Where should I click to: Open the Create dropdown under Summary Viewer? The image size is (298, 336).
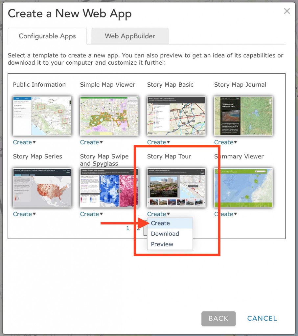click(x=225, y=214)
